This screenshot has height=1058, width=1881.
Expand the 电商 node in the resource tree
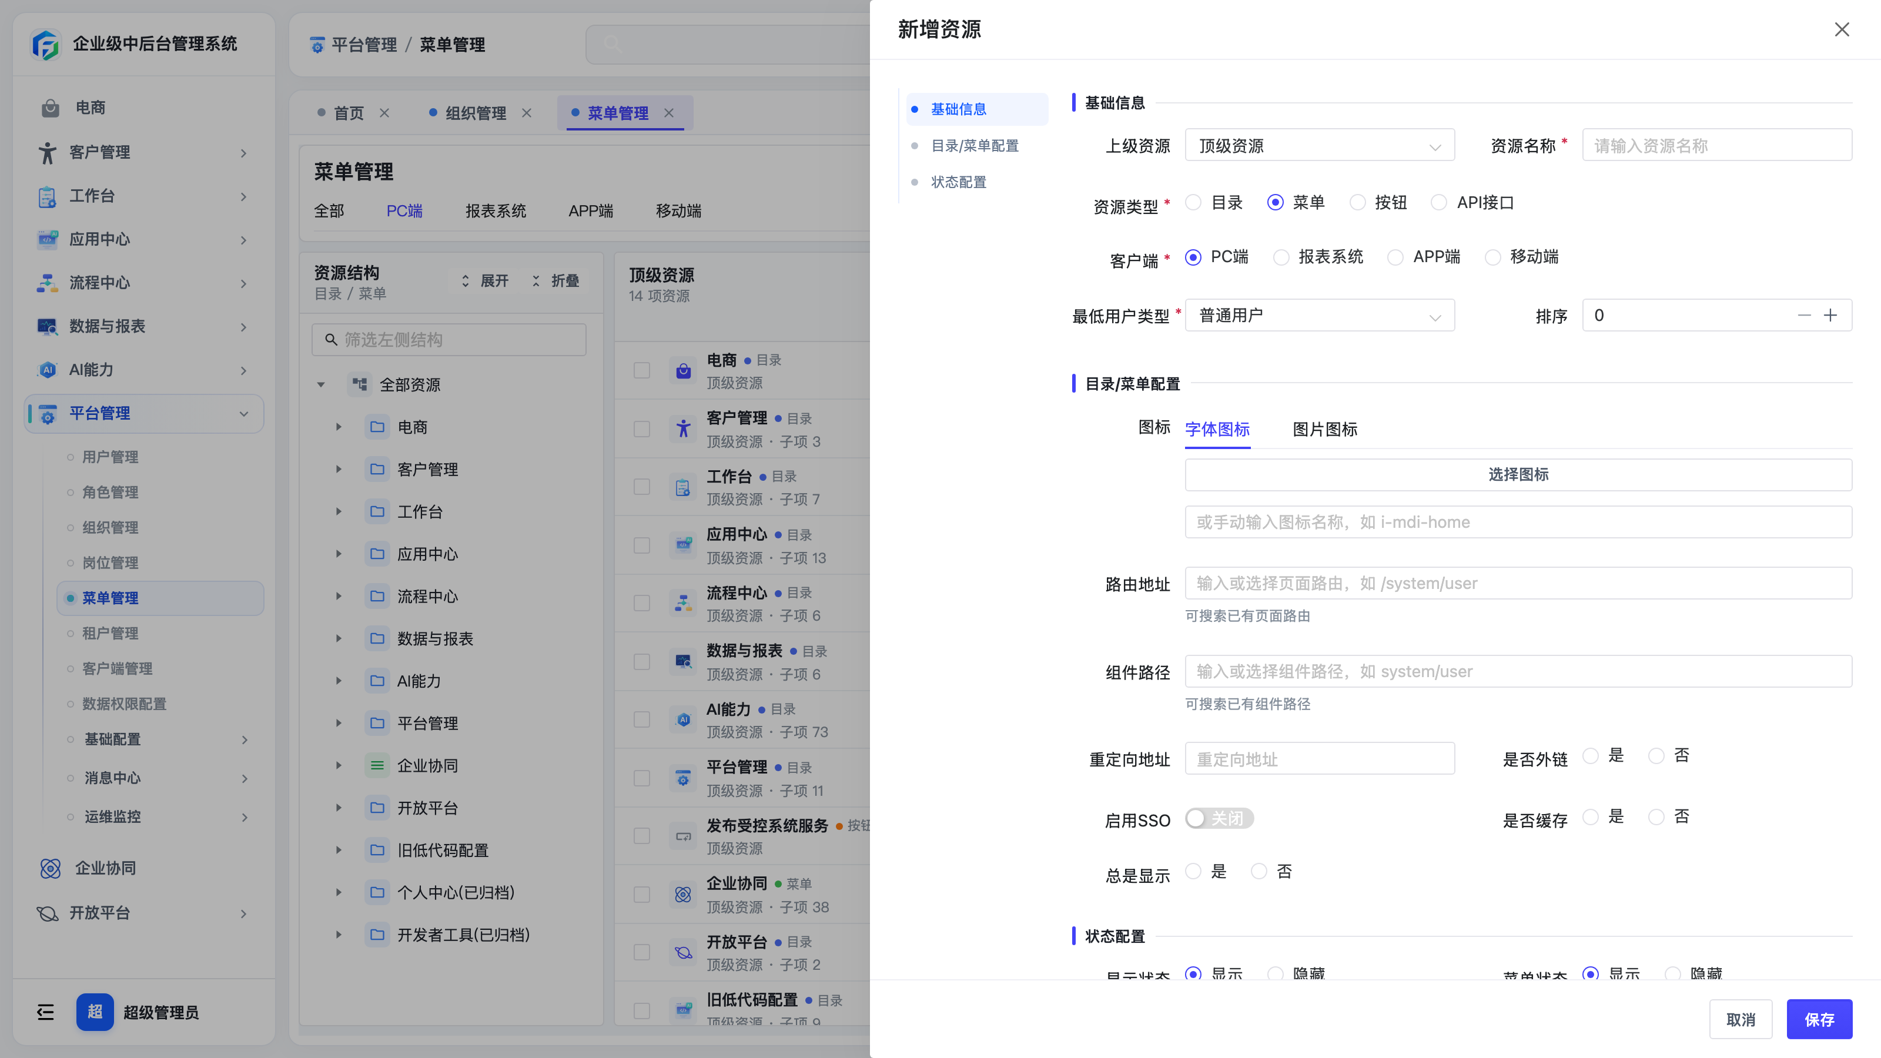pyautogui.click(x=338, y=427)
